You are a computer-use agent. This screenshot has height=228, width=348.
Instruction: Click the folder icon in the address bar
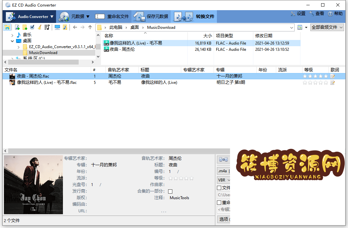click(x=99, y=28)
